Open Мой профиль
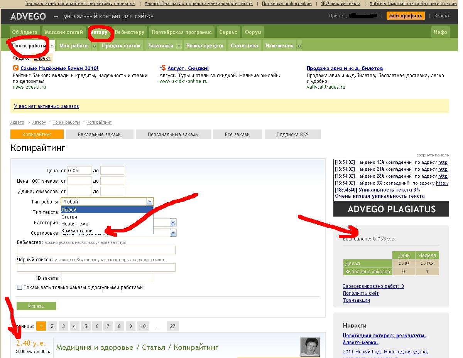 click(x=406, y=16)
